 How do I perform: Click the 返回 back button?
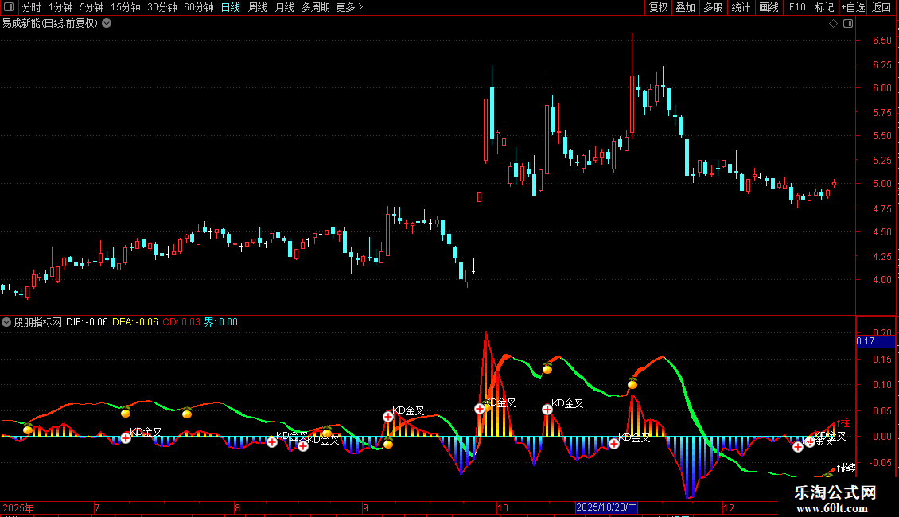tap(881, 7)
